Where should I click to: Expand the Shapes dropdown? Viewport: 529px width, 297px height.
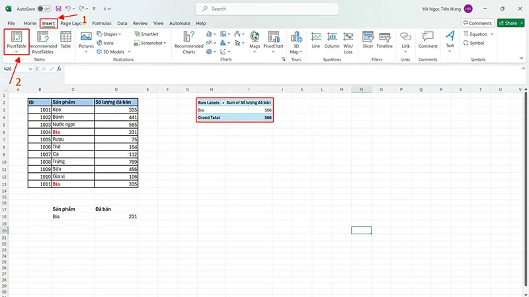120,34
